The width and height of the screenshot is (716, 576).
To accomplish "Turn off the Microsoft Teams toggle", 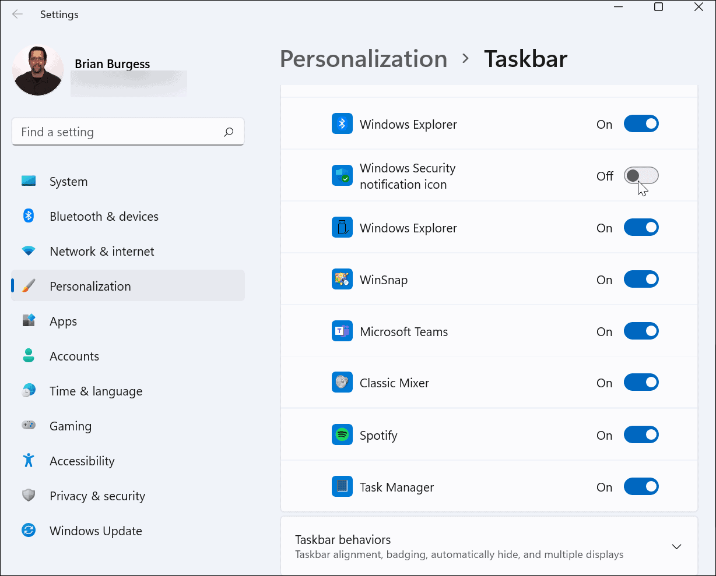I will pyautogui.click(x=641, y=331).
